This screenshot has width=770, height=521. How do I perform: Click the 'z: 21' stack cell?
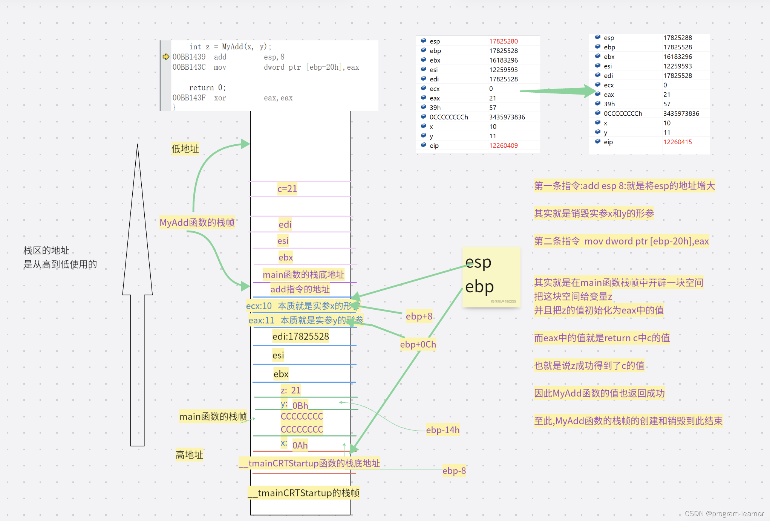(291, 390)
